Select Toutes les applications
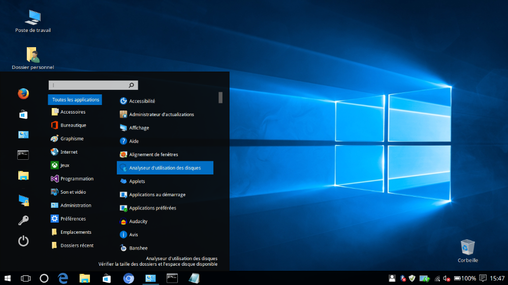This screenshot has height=285, width=508. pos(75,100)
